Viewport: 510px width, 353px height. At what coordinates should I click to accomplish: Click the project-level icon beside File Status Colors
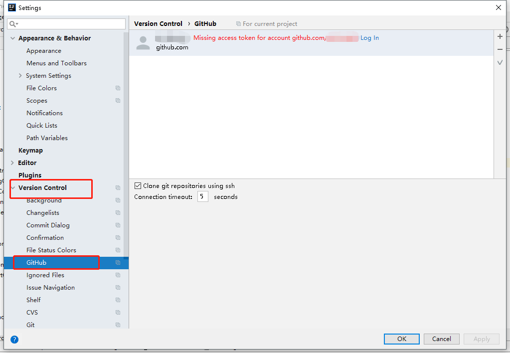click(x=118, y=250)
